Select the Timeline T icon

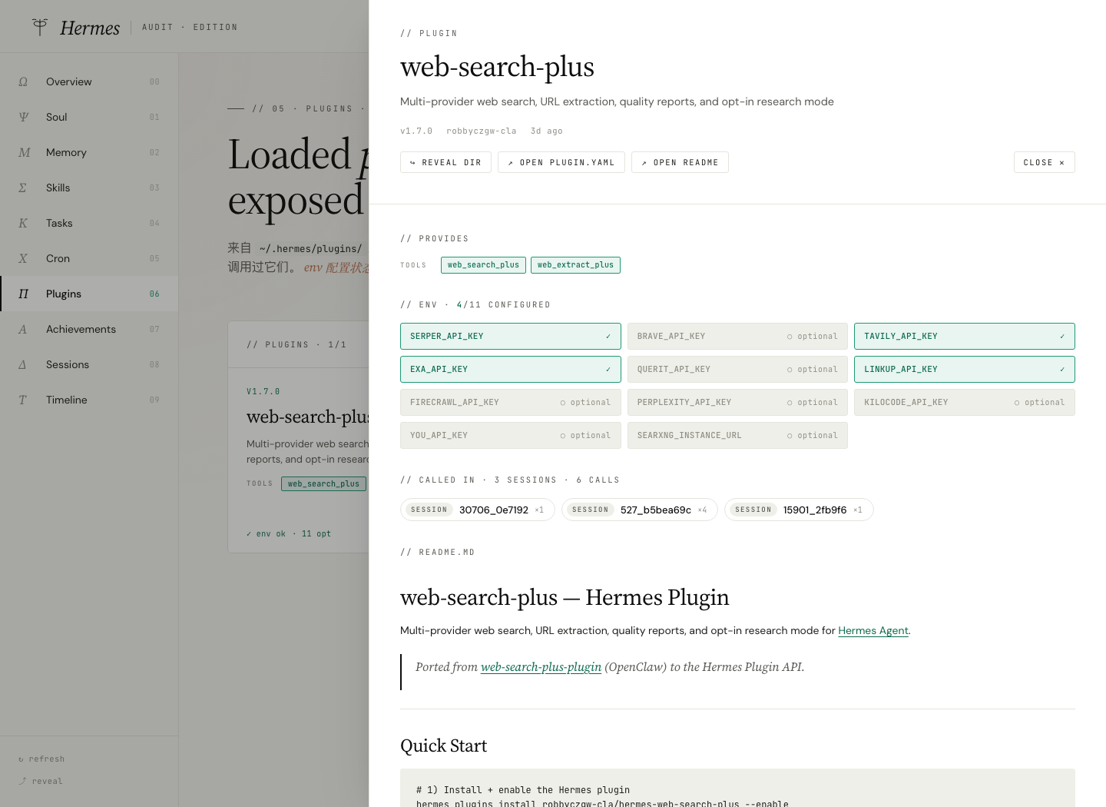click(x=23, y=400)
